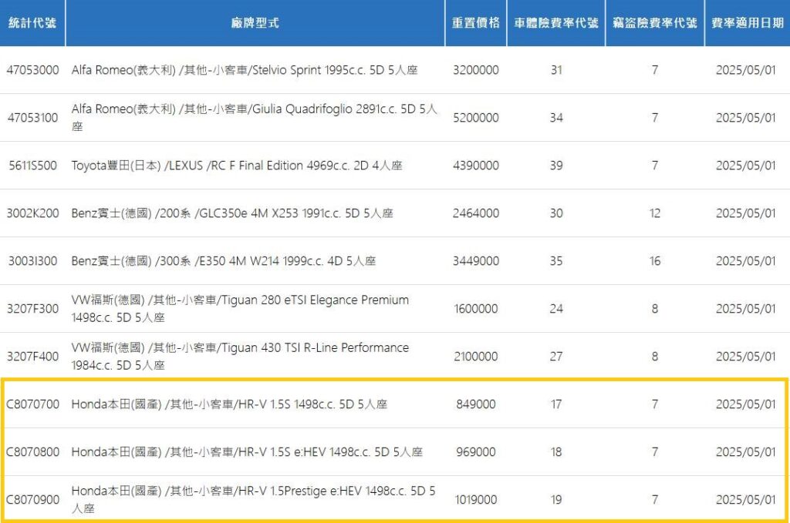The height and width of the screenshot is (523, 790).
Task: Click replacement price 3200000
Action: coord(475,70)
